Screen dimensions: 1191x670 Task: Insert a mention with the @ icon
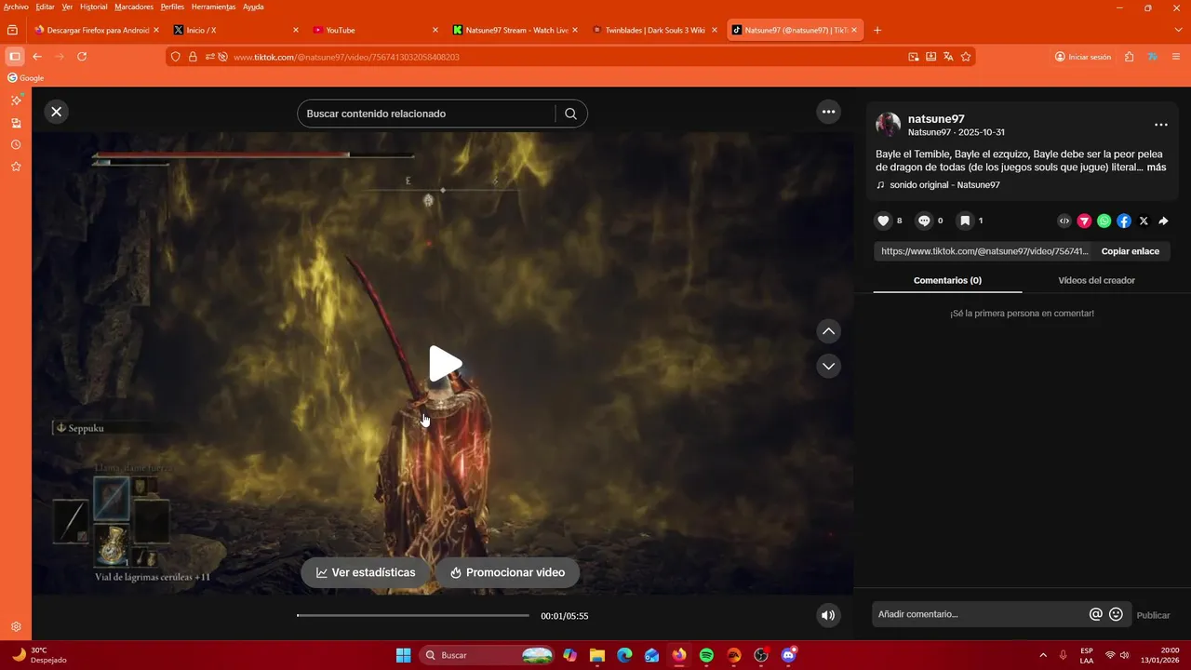[x=1096, y=614]
